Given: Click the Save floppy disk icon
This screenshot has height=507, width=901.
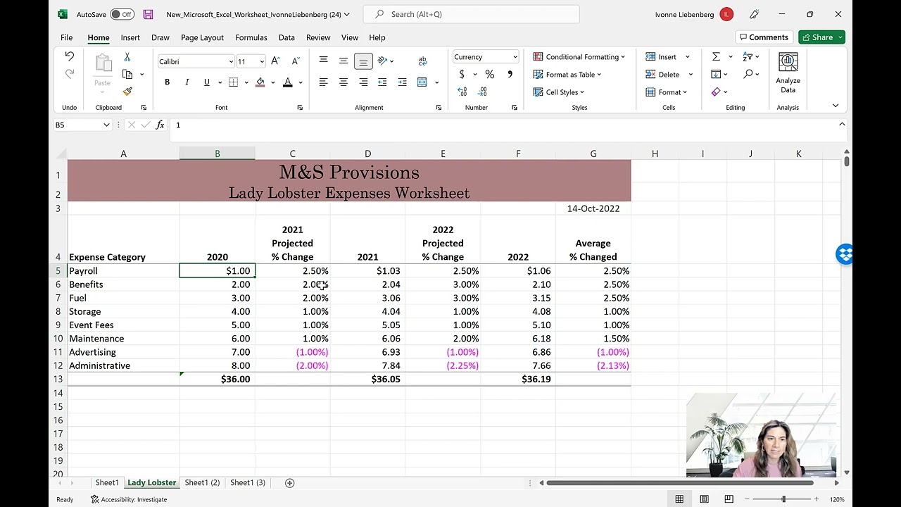Looking at the screenshot, I should (148, 14).
